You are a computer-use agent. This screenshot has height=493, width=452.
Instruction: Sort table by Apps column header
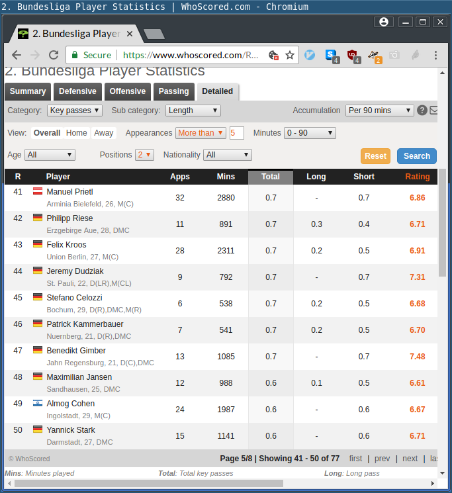180,177
